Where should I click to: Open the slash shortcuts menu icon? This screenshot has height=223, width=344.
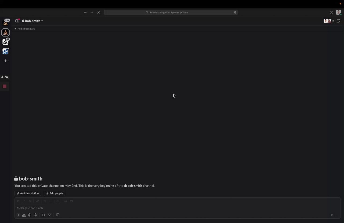click(58, 215)
